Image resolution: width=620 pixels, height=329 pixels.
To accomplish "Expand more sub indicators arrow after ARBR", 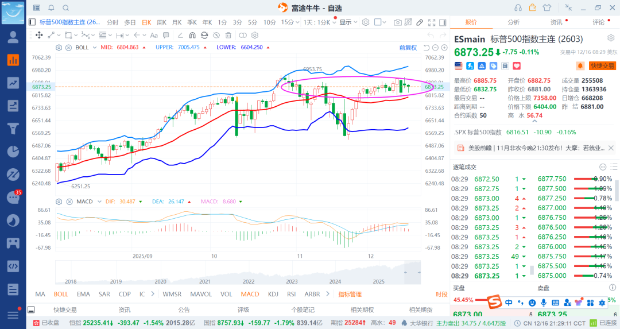I will point(327,294).
